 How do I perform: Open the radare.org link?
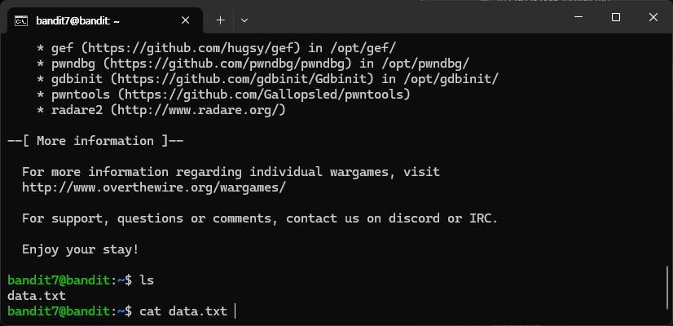click(x=198, y=110)
